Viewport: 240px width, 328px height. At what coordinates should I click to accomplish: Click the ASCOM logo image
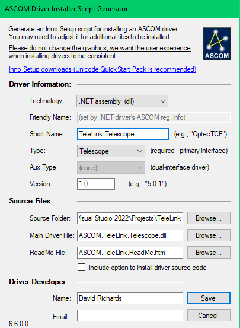(x=217, y=44)
